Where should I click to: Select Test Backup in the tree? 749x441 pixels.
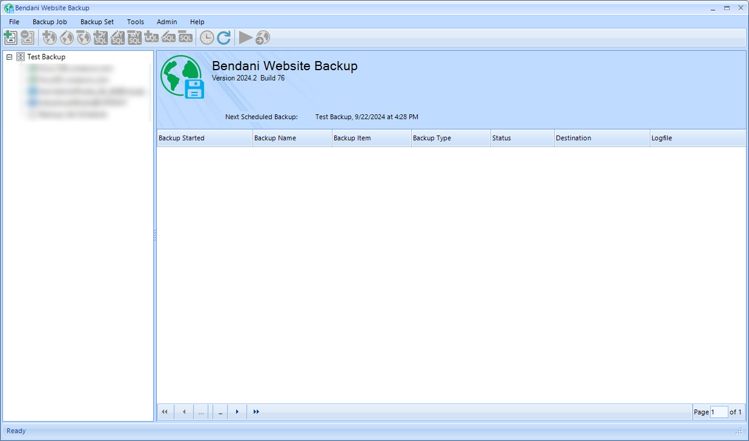(x=46, y=57)
